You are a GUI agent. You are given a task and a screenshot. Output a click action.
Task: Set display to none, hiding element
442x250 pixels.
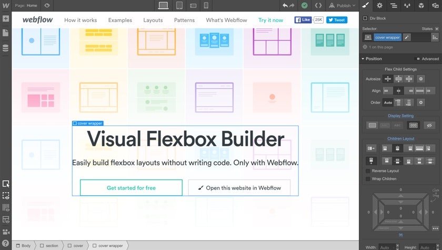point(429,126)
